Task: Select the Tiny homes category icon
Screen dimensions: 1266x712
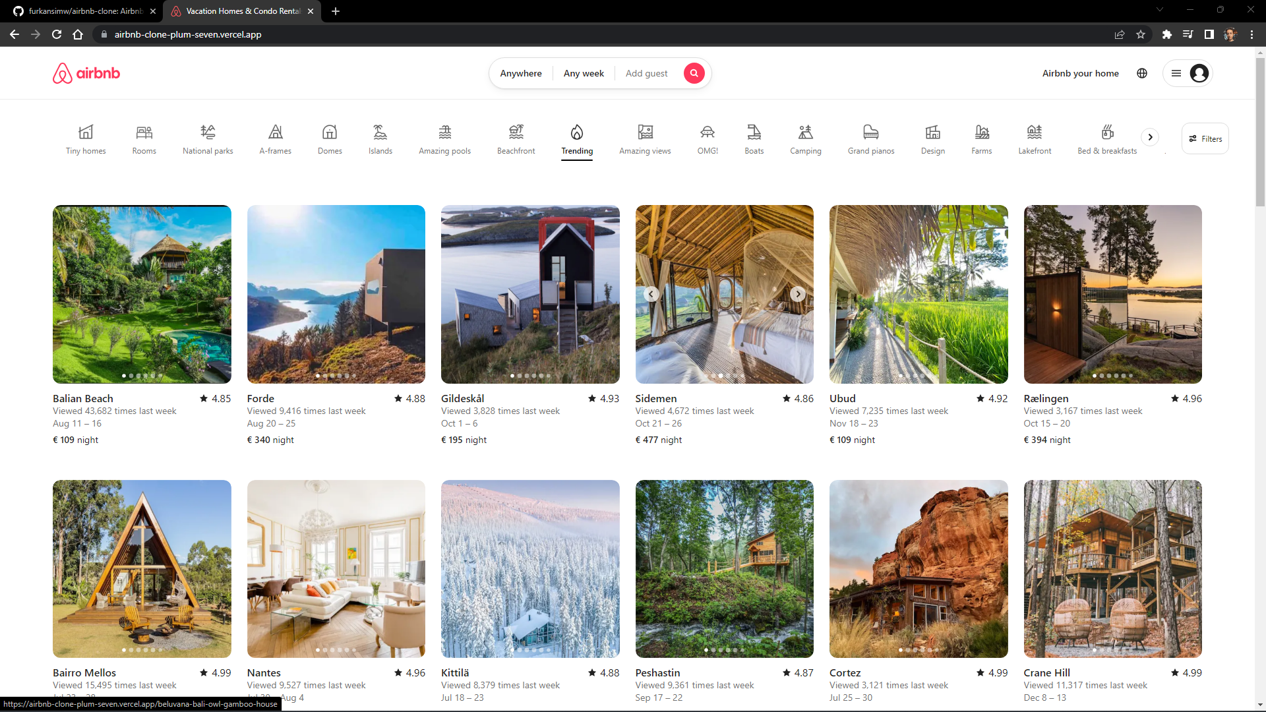Action: click(x=86, y=133)
